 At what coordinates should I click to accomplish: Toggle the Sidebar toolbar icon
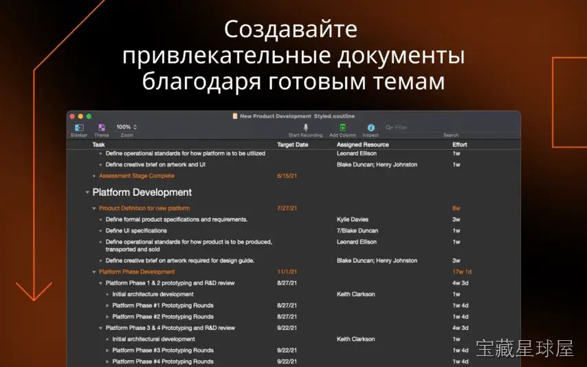click(x=79, y=128)
